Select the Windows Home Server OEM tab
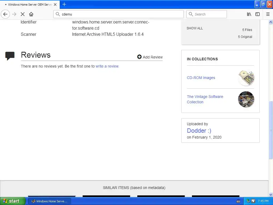This screenshot has width=273, height=205. (30, 5)
